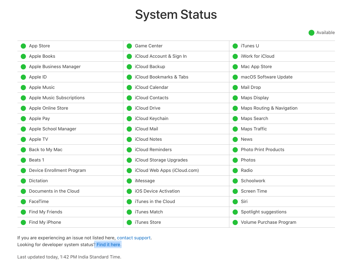This screenshot has width=346, height=263.
Task: Select the Apple Music row
Action: pos(42,87)
